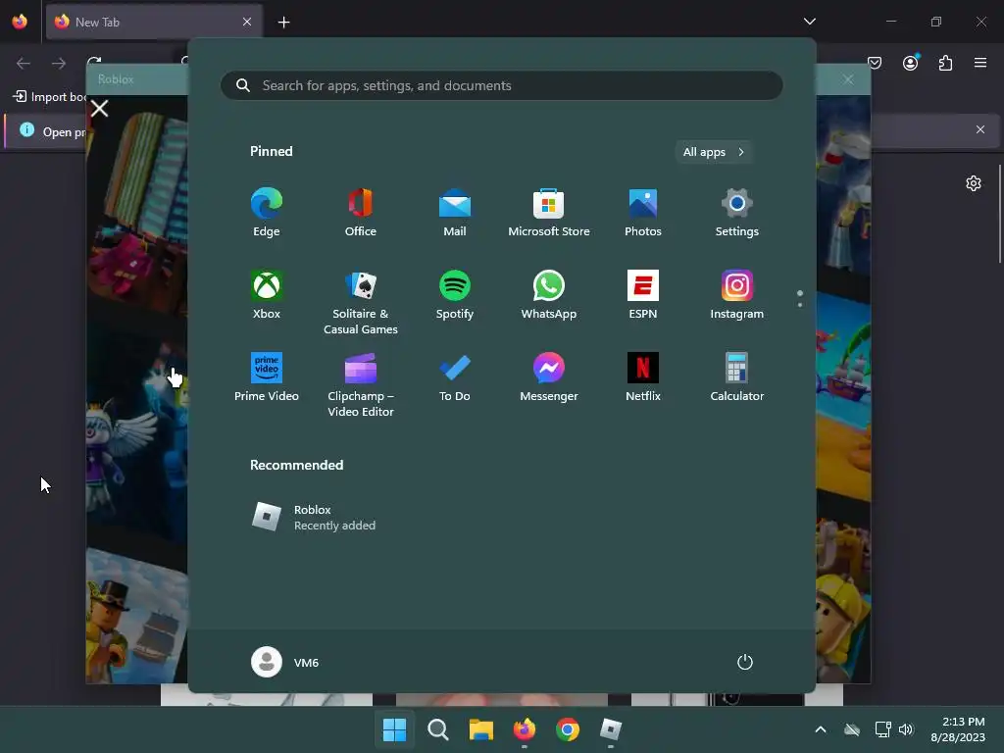Go to next page of pinned apps
Screen dimensions: 1004x753
[x=800, y=304]
